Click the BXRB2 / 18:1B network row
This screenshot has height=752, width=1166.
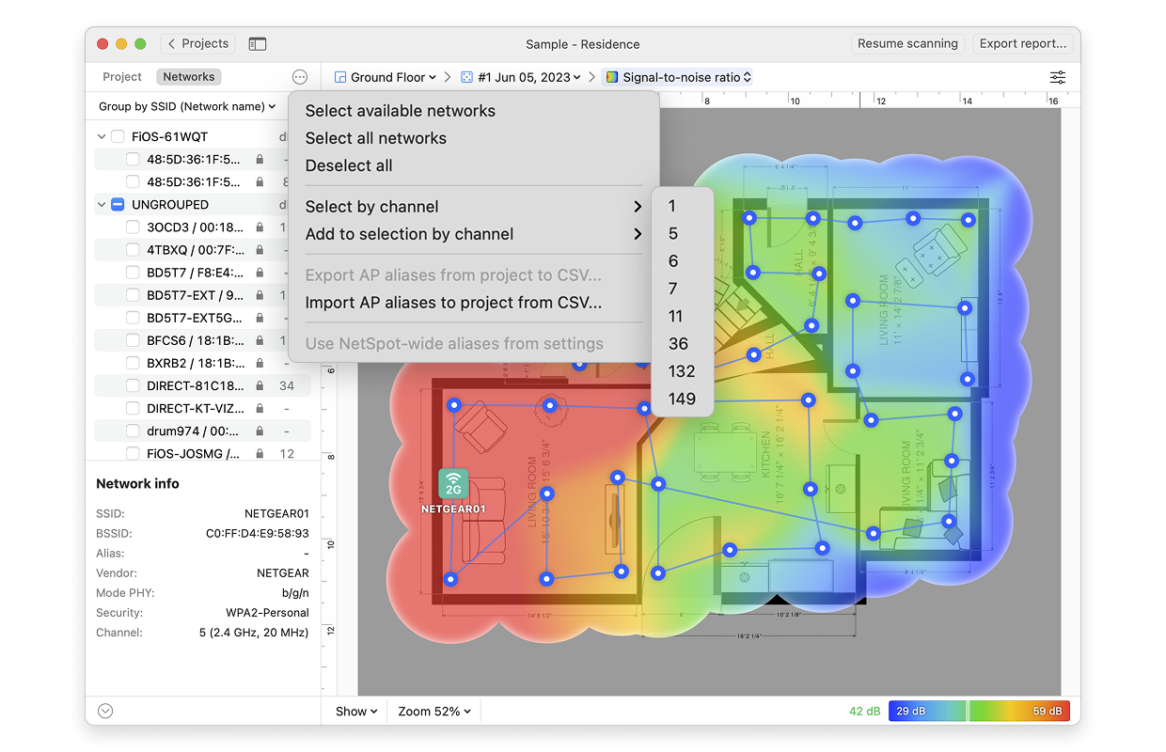point(203,363)
